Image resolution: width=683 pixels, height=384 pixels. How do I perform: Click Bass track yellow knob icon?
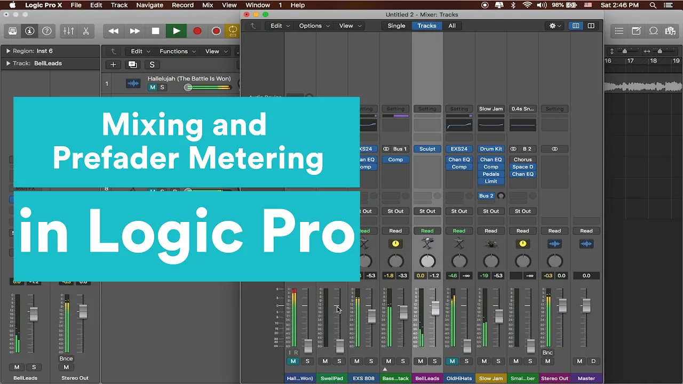(395, 244)
